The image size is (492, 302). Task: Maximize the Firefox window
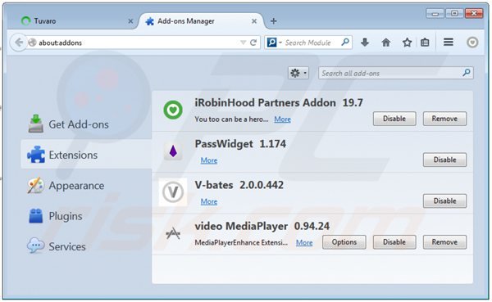click(454, 13)
